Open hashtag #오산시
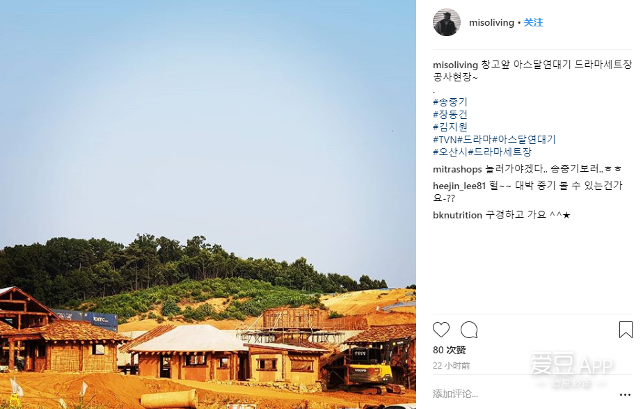This screenshot has height=409, width=643. pyautogui.click(x=450, y=152)
